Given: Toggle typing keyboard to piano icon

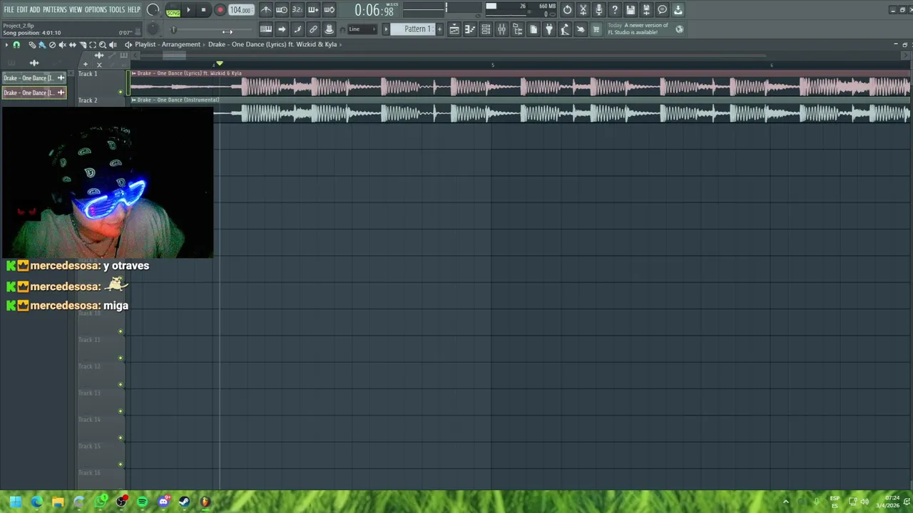Looking at the screenshot, I should tap(265, 29).
